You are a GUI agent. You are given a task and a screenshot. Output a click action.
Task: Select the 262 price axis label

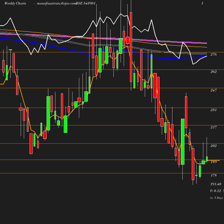[213, 72]
